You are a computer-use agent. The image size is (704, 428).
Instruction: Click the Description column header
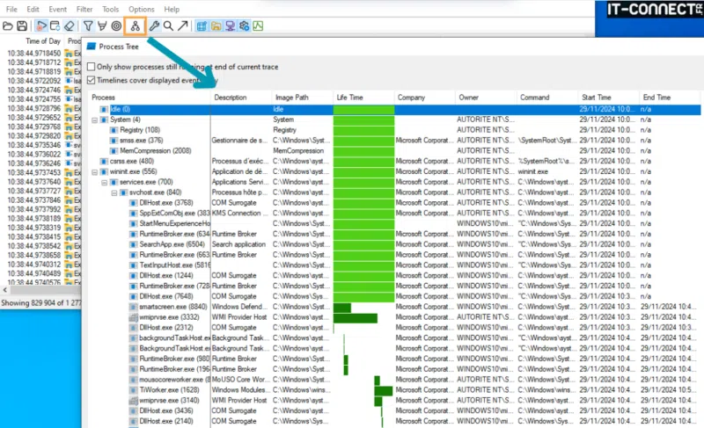[241, 98]
